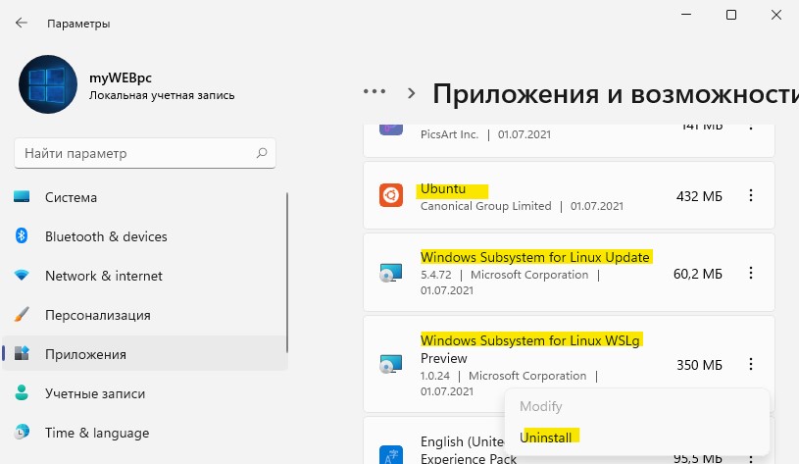Click the English Experience Pack icon

pyautogui.click(x=391, y=455)
